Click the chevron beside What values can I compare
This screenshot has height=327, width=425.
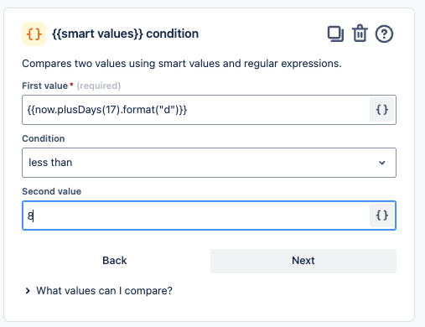tap(28, 291)
